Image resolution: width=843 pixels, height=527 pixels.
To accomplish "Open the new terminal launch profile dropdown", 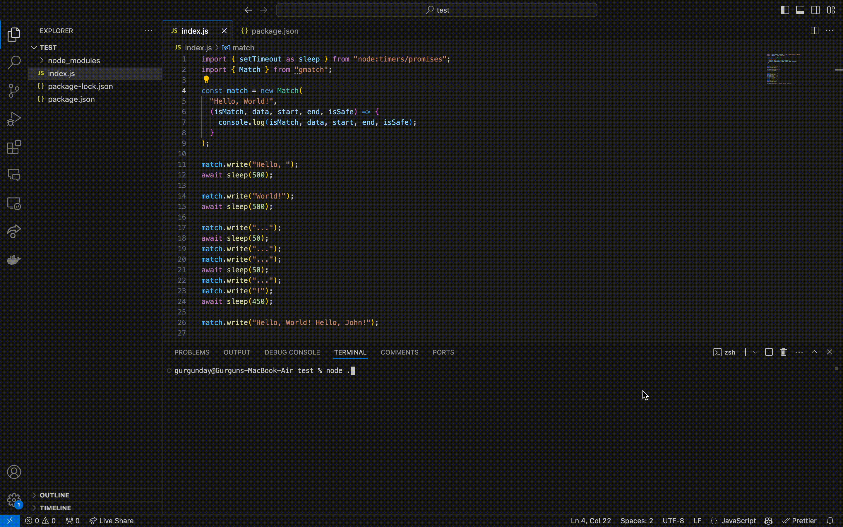I will point(755,353).
